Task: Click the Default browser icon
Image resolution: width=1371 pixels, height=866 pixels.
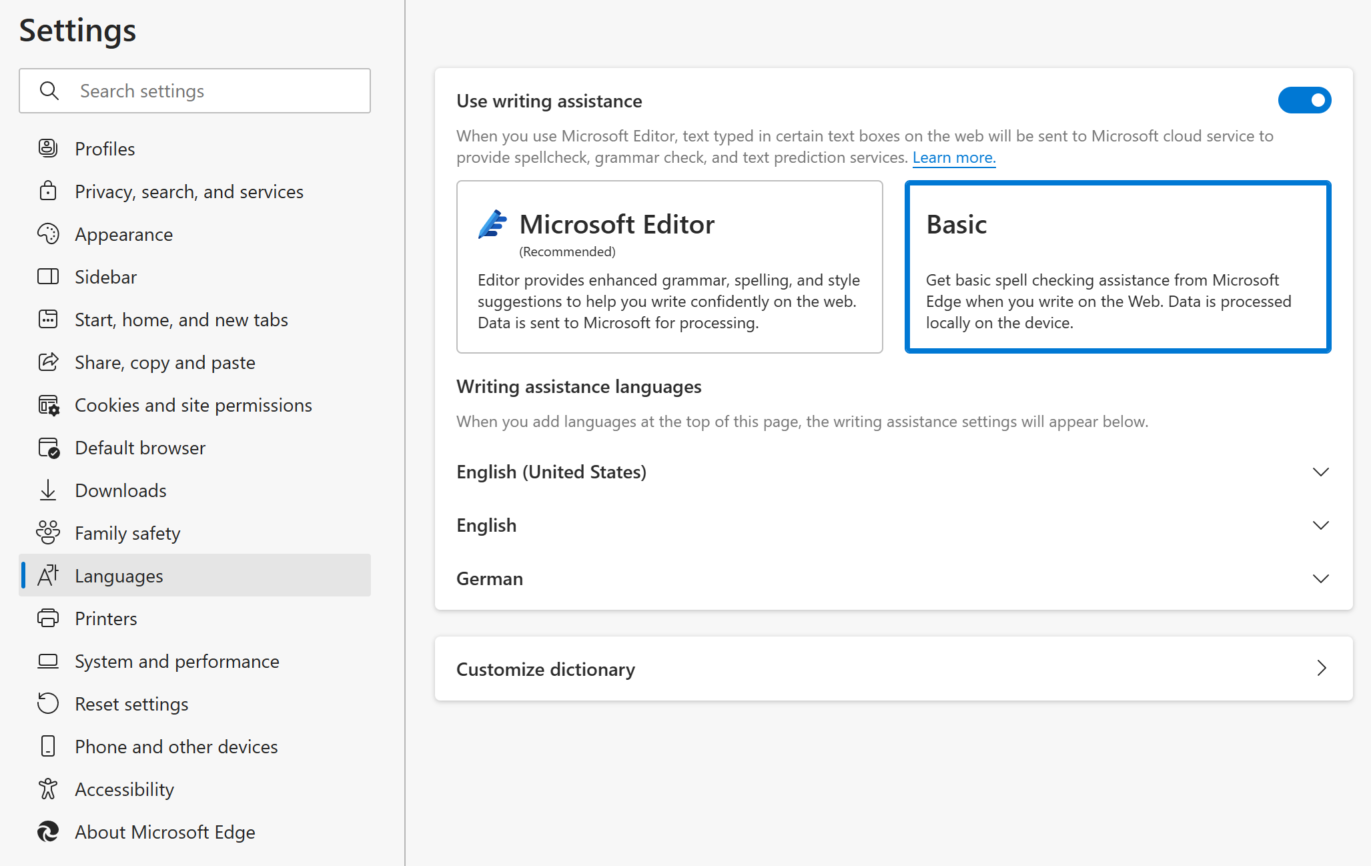Action: point(49,448)
